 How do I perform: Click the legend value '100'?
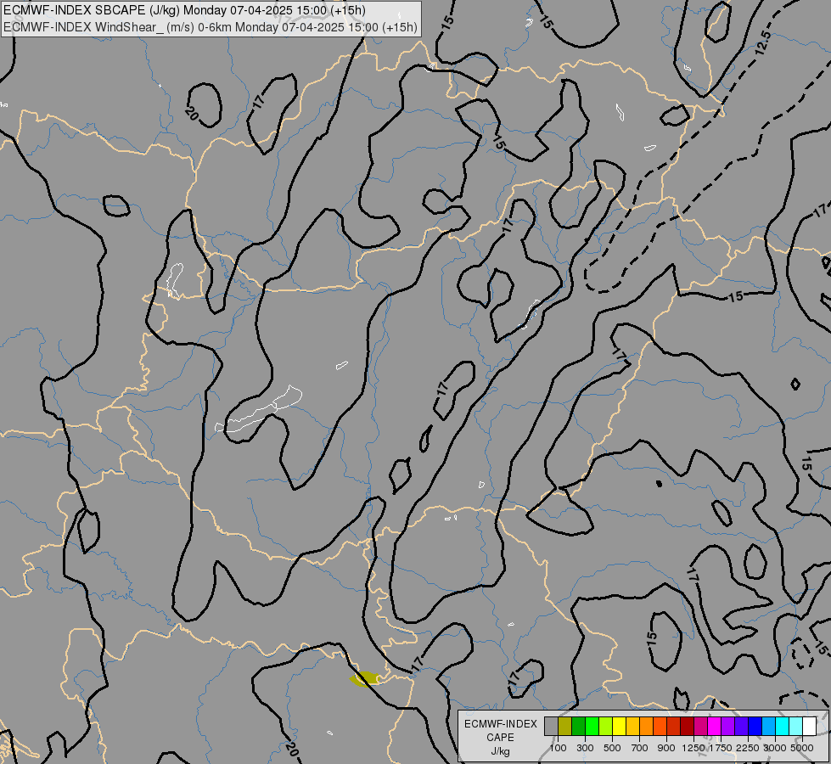click(x=558, y=748)
